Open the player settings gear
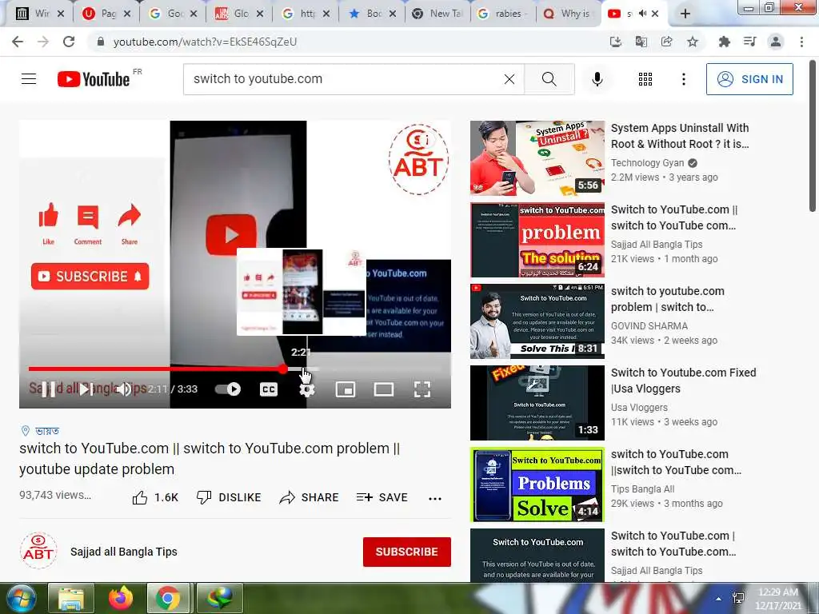 (x=307, y=389)
